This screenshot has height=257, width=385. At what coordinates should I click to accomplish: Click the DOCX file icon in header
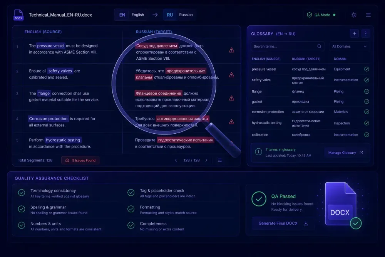pos(18,15)
